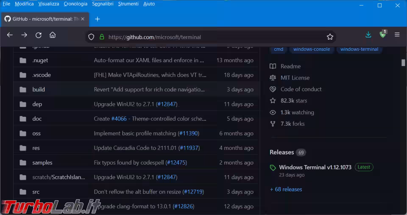Click the folder icon beside .vscode
Image resolution: width=407 pixels, height=215 pixels.
23,75
